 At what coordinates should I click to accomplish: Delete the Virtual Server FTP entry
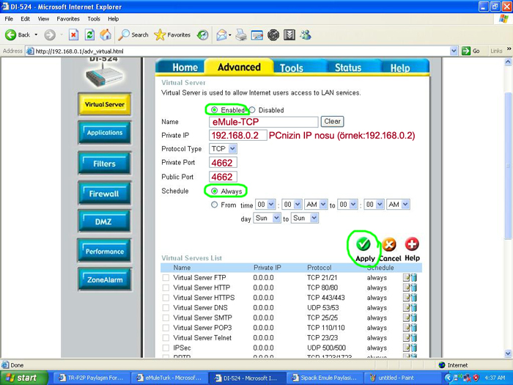coord(413,278)
